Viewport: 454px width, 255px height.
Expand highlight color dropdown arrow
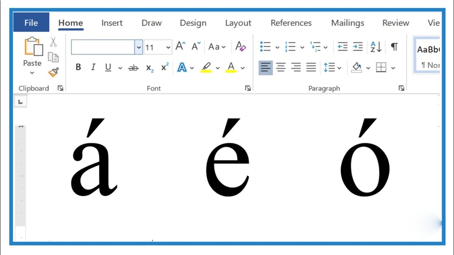coord(217,68)
